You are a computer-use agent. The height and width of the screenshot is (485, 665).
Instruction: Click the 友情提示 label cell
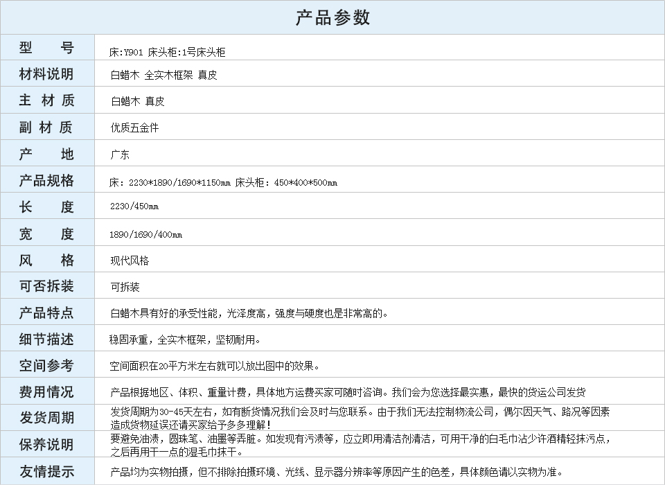pyautogui.click(x=46, y=471)
